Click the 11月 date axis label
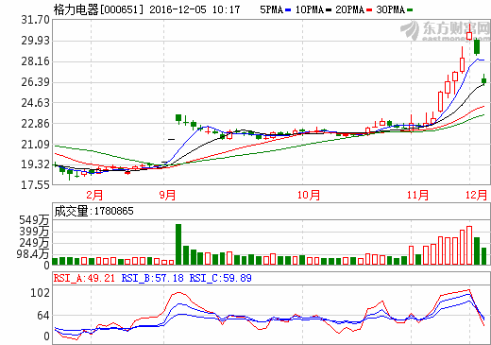Screen dimensions: 491x345 coord(417,195)
